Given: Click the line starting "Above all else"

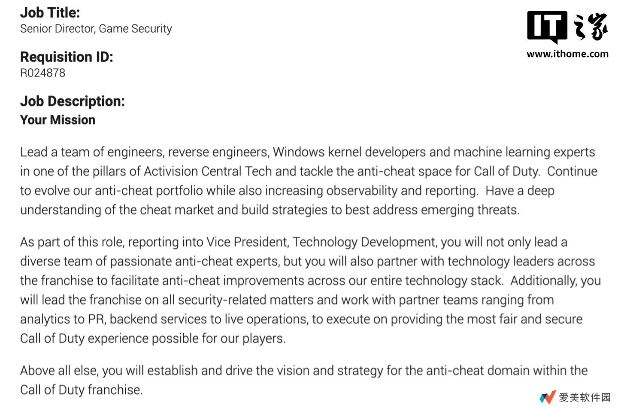Looking at the screenshot, I should (303, 371).
